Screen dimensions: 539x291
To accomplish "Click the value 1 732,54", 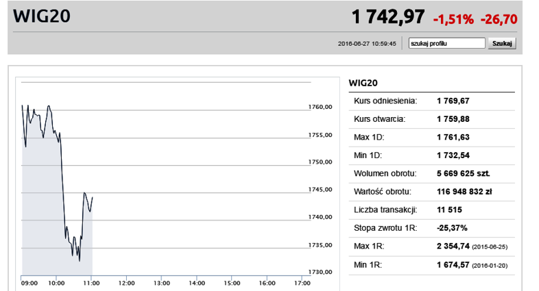I will pyautogui.click(x=453, y=155).
